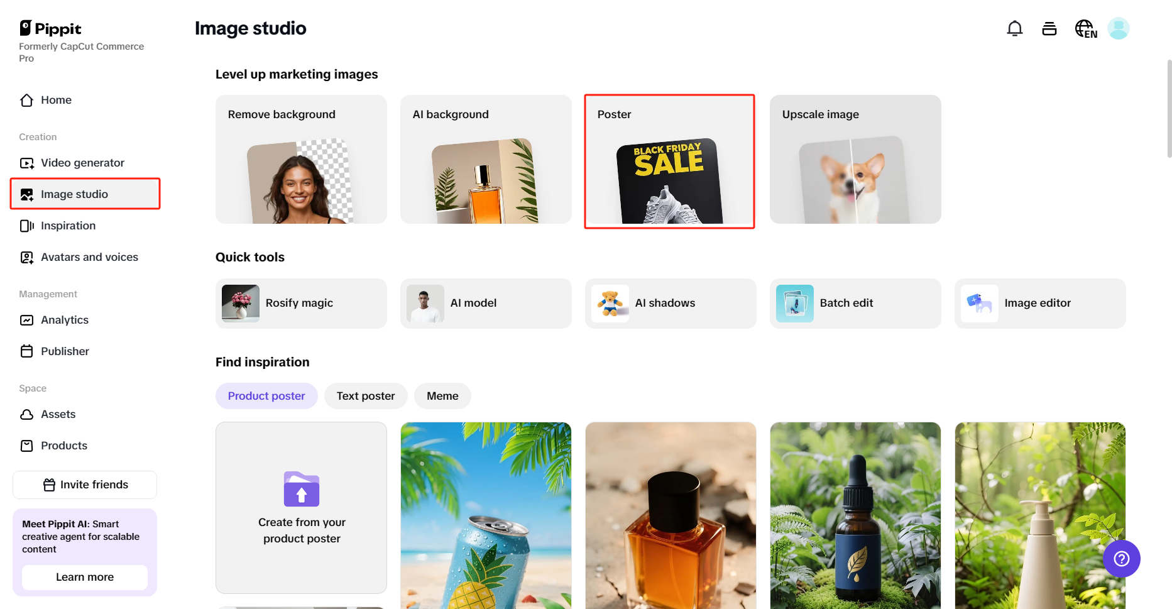
Task: Click the Learn more button
Action: point(85,577)
